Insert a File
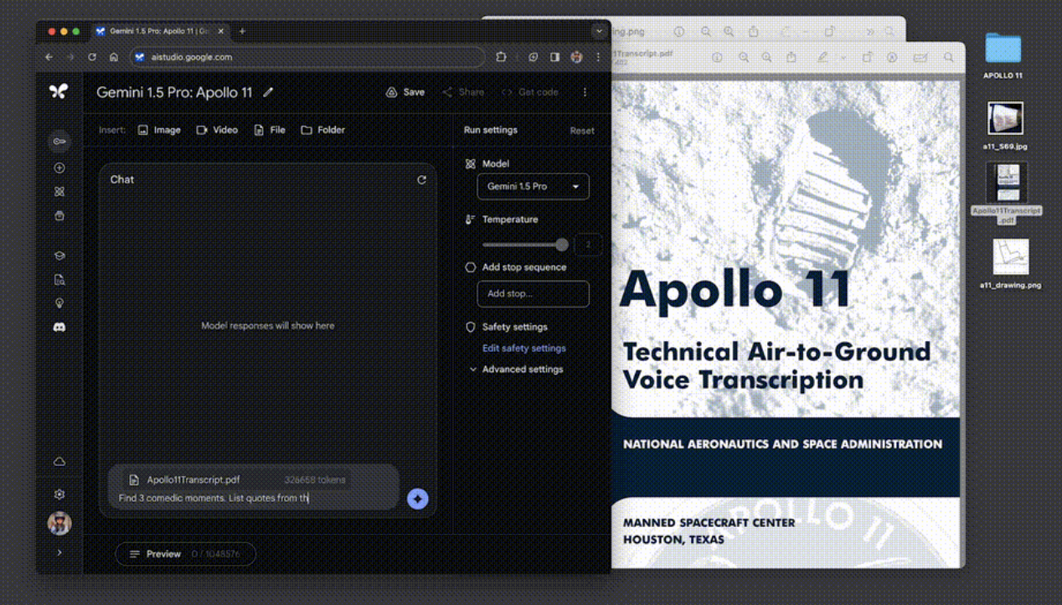Screen dimensions: 1062x605 click(270, 130)
